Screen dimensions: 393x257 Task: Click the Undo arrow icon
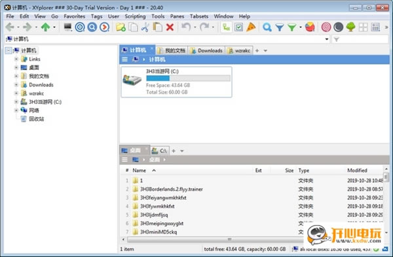[x=186, y=27]
